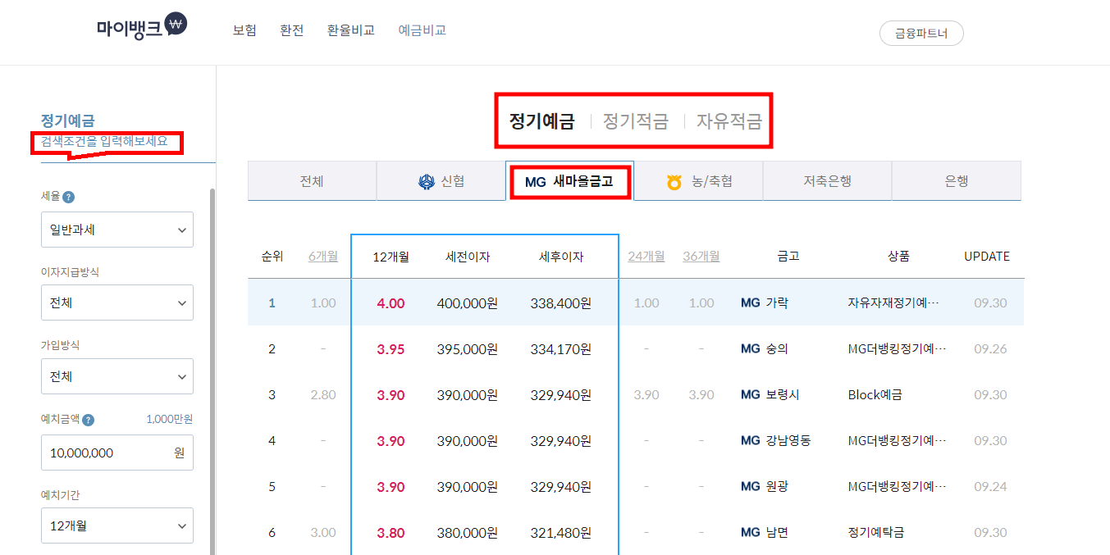Click the 신협 logo icon in the tab
Screen dimensions: 1110x555
[426, 181]
